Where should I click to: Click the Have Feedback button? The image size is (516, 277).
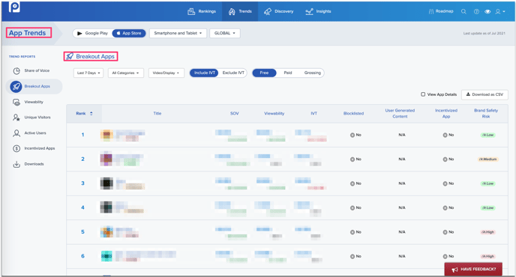click(473, 269)
